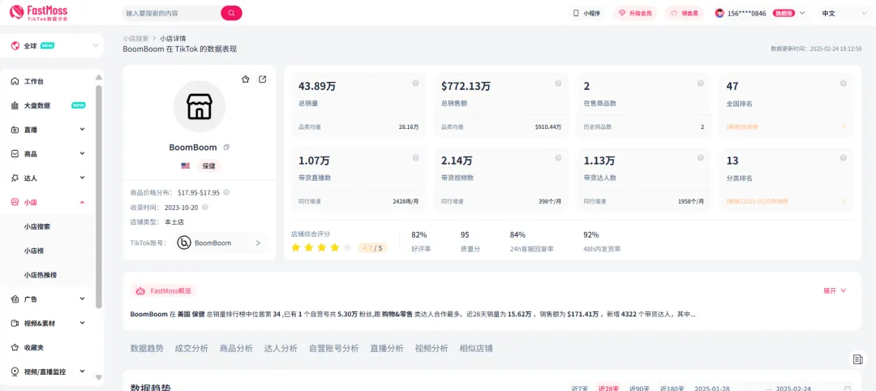876x391 pixels.
Task: Click the help icon on 带货达人数 card
Action: (x=701, y=158)
